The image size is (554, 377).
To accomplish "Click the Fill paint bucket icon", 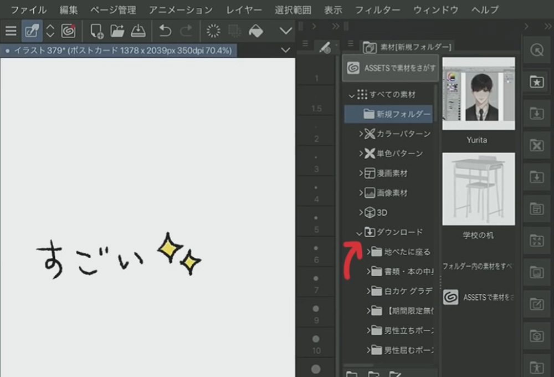I will [x=255, y=31].
